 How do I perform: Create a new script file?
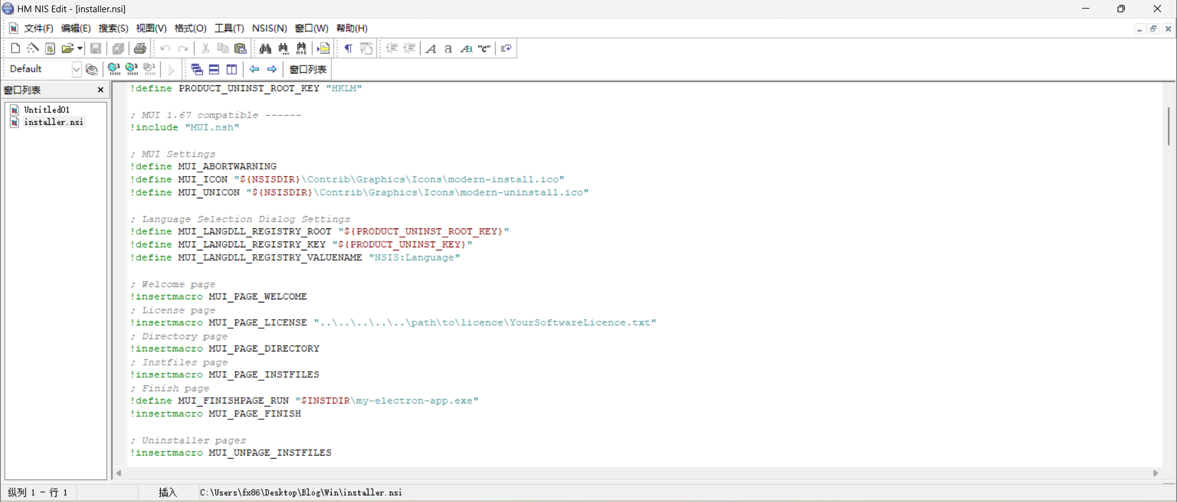[16, 48]
